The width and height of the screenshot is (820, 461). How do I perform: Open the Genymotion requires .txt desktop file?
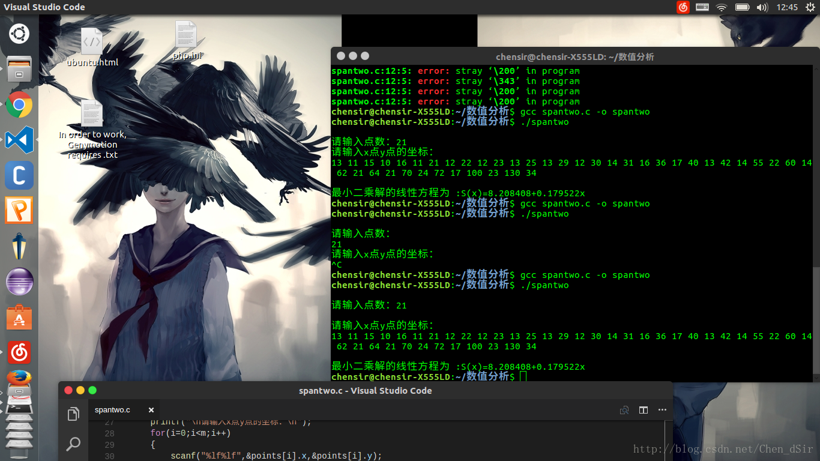pos(92,129)
